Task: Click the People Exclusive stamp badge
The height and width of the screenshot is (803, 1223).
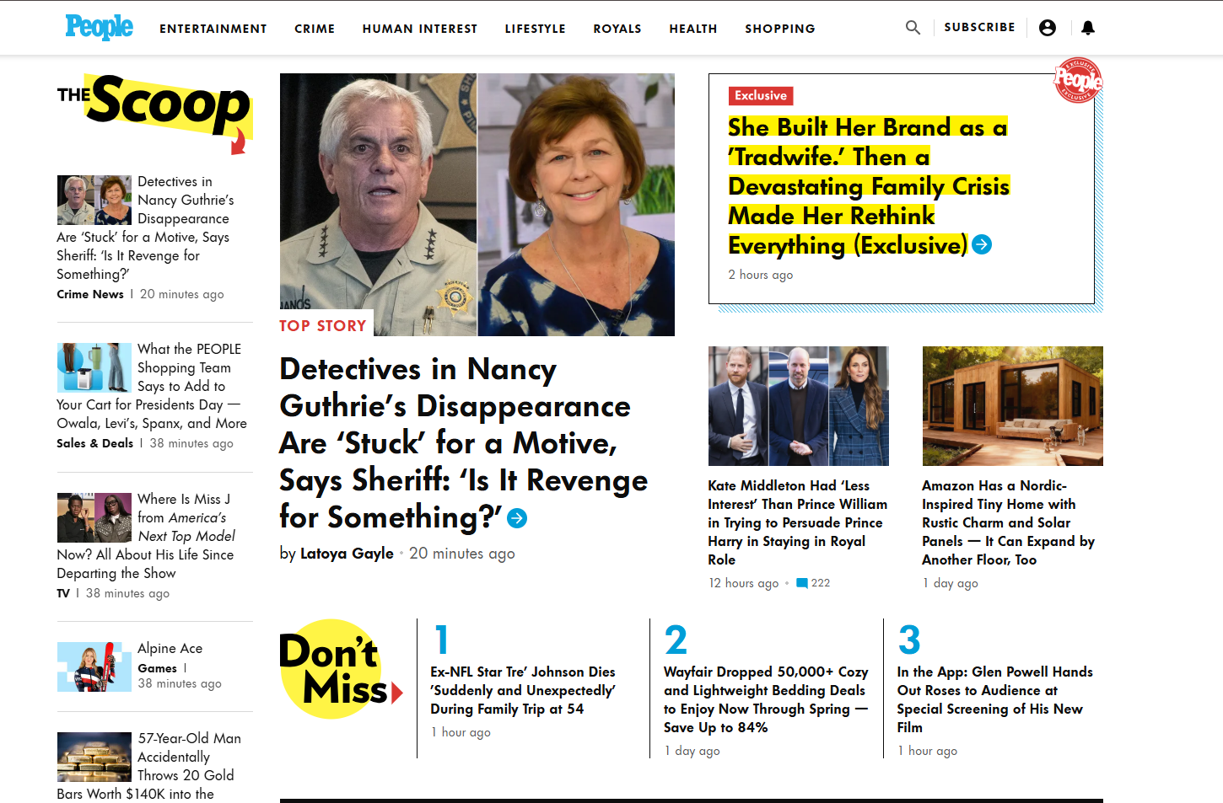Action: click(1080, 81)
